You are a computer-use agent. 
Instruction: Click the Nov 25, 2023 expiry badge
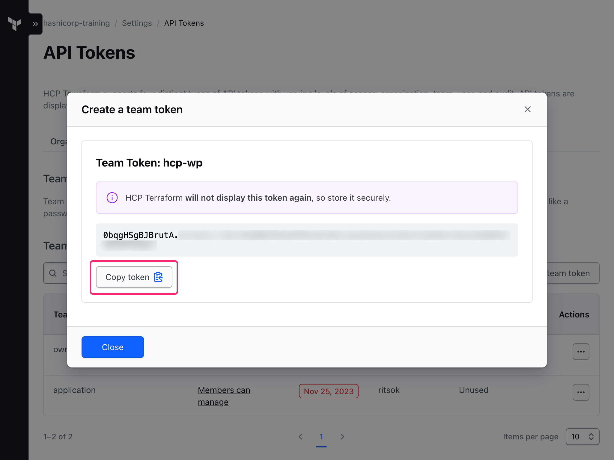328,391
